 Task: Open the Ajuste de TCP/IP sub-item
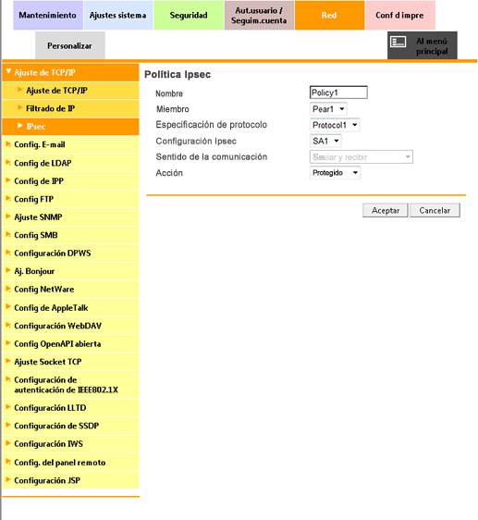(70, 91)
